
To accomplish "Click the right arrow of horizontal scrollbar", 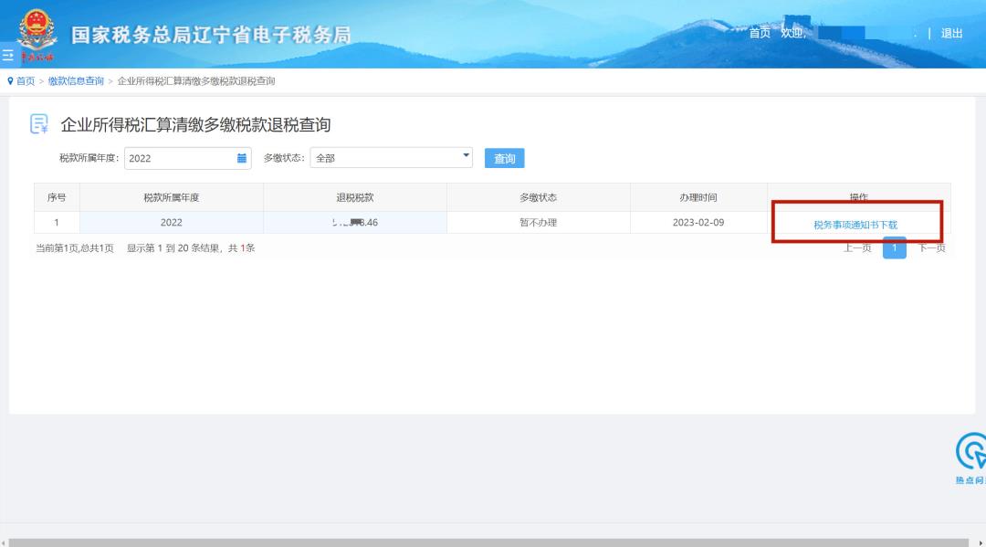I will click(981, 542).
